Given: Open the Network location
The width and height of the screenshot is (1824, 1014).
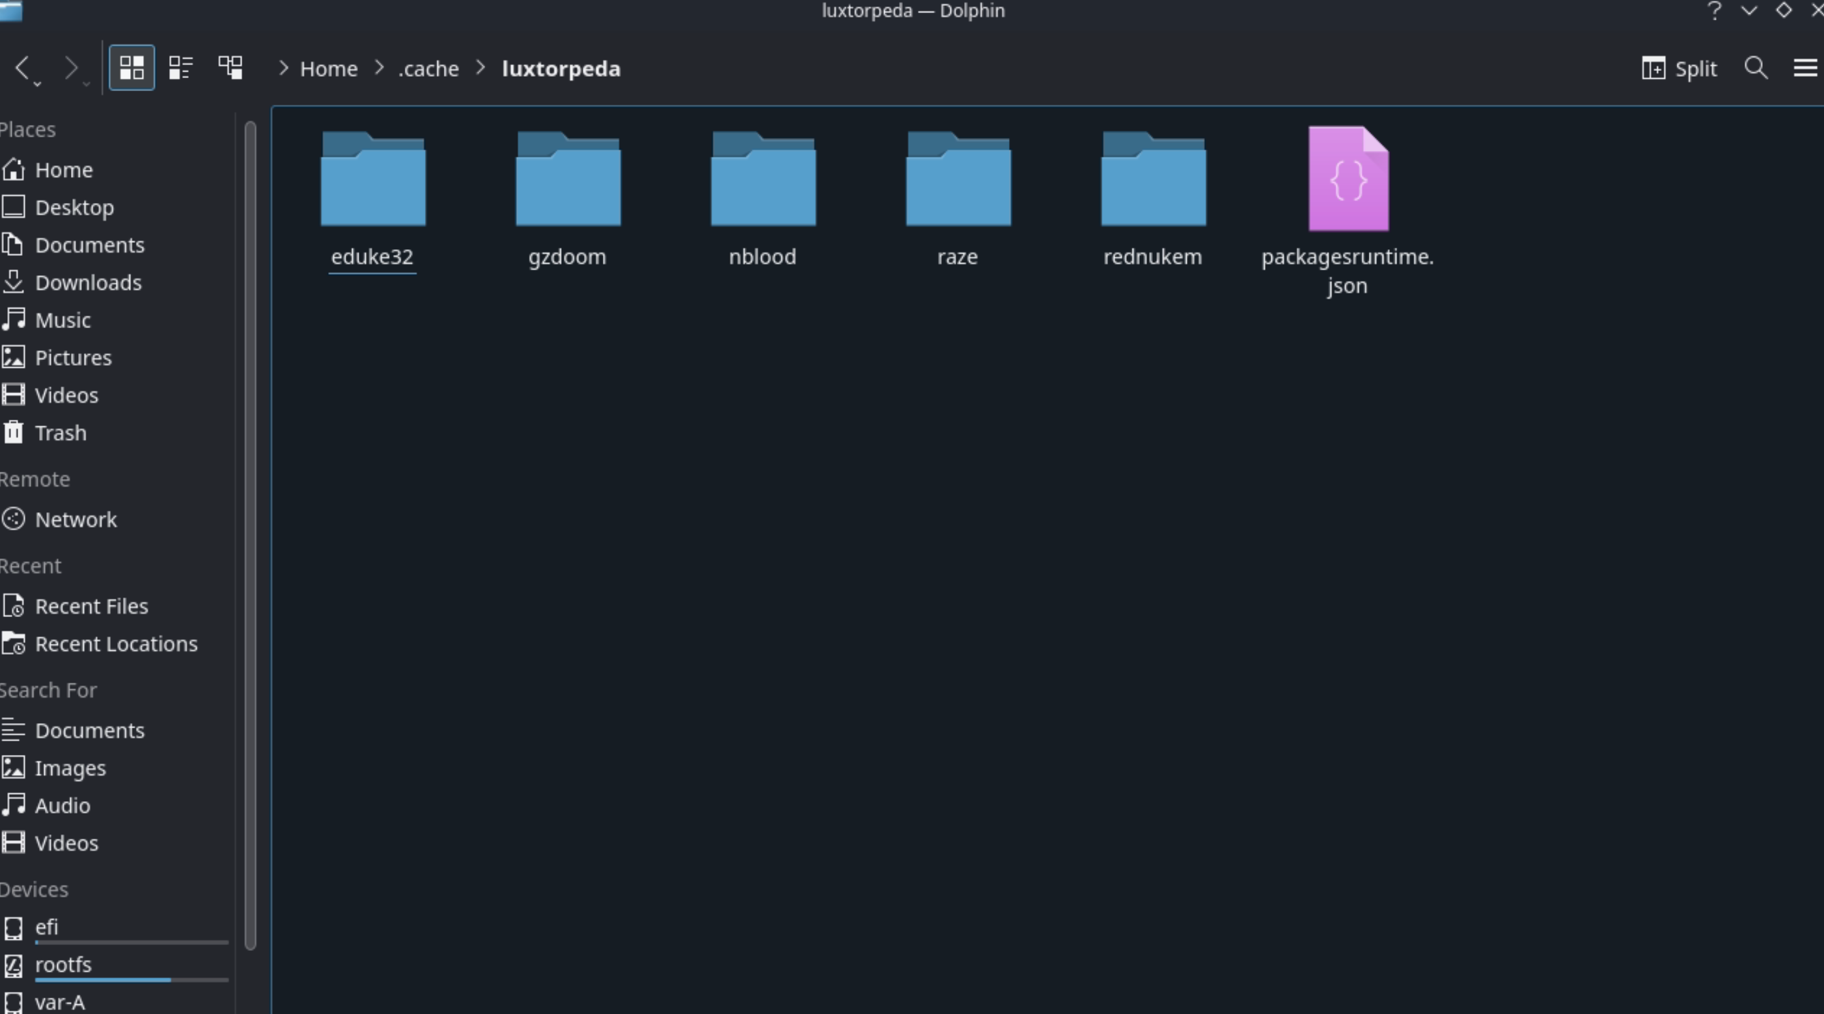Looking at the screenshot, I should (x=76, y=518).
